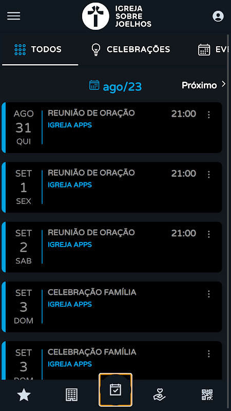The height and width of the screenshot is (411, 231).
Task: Open the building icon in bottom bar
Action: 71,395
